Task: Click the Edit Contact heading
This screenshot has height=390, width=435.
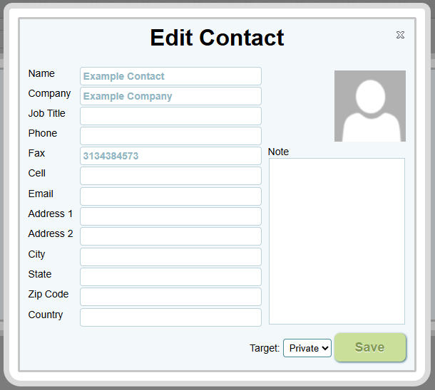Action: (217, 38)
